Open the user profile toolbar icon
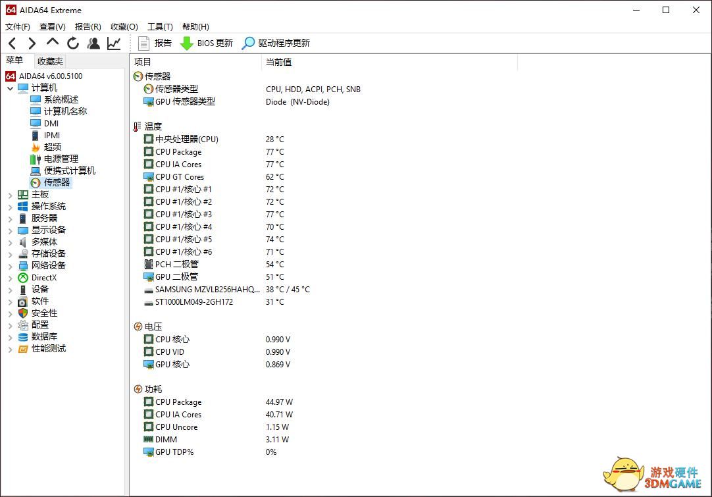712x497 pixels. click(x=93, y=43)
